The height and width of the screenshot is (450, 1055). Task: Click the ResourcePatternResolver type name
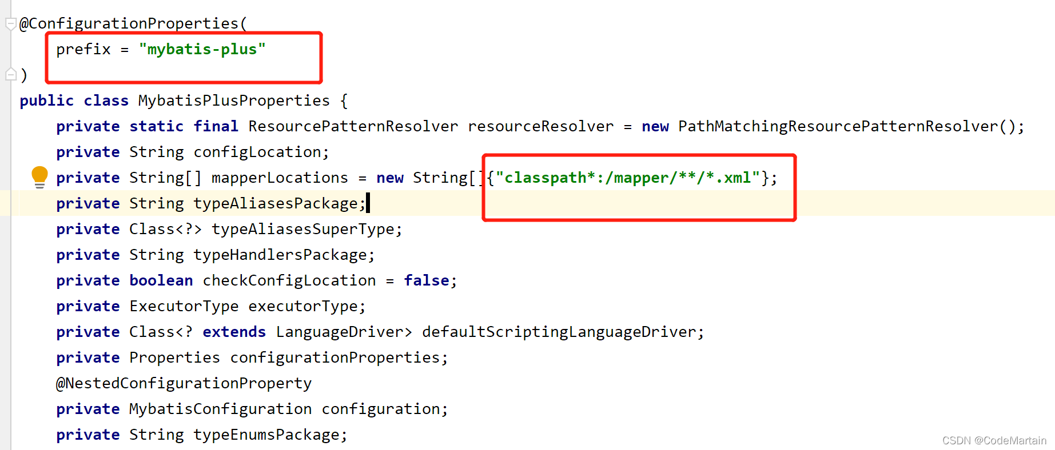tap(353, 126)
